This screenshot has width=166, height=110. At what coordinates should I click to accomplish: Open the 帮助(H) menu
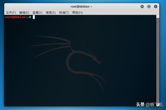click(77, 13)
